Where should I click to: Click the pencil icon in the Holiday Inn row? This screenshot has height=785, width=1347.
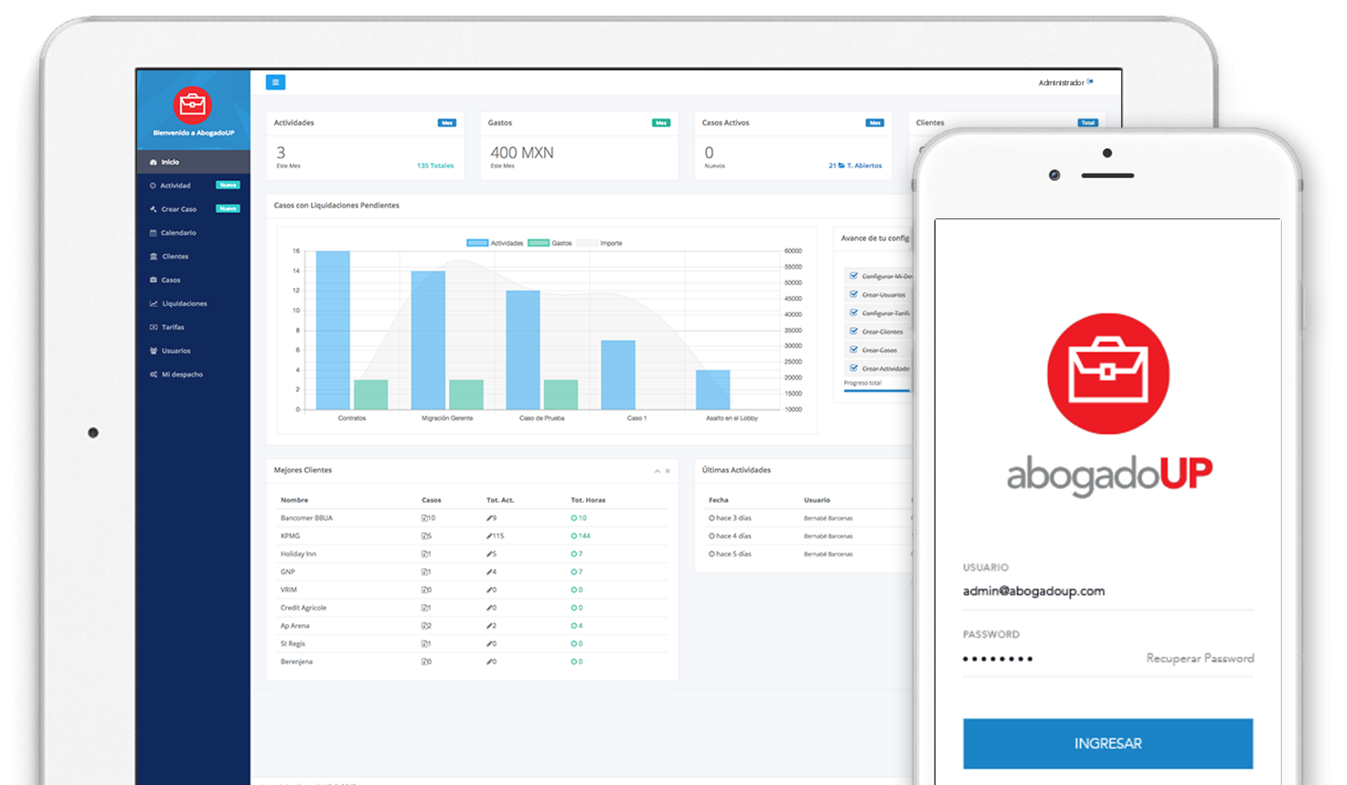tap(489, 554)
